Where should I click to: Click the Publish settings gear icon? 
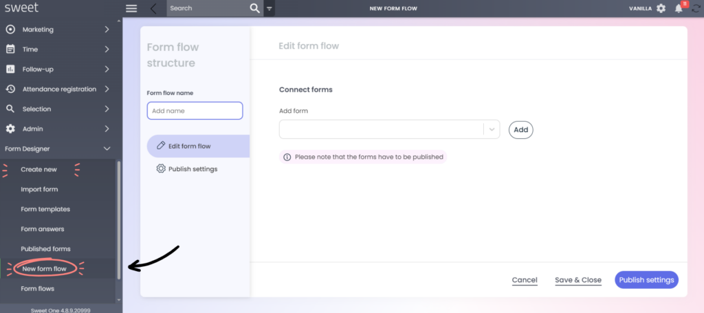click(x=161, y=169)
